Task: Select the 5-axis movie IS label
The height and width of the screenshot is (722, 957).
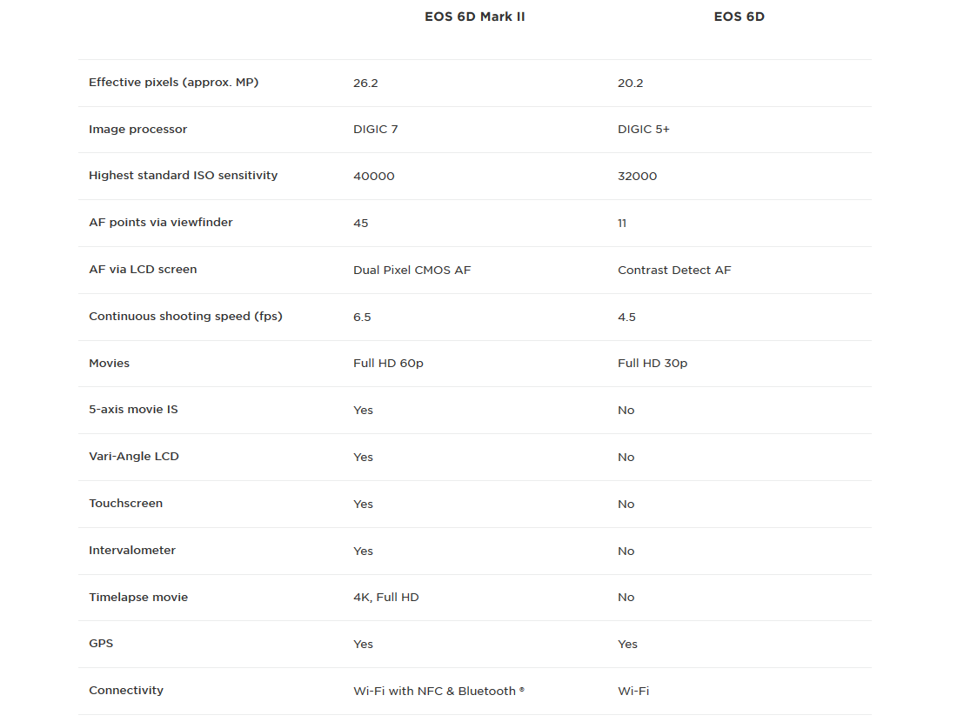Action: (x=134, y=410)
